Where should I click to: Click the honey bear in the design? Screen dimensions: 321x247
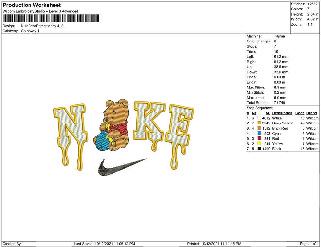(x=111, y=125)
